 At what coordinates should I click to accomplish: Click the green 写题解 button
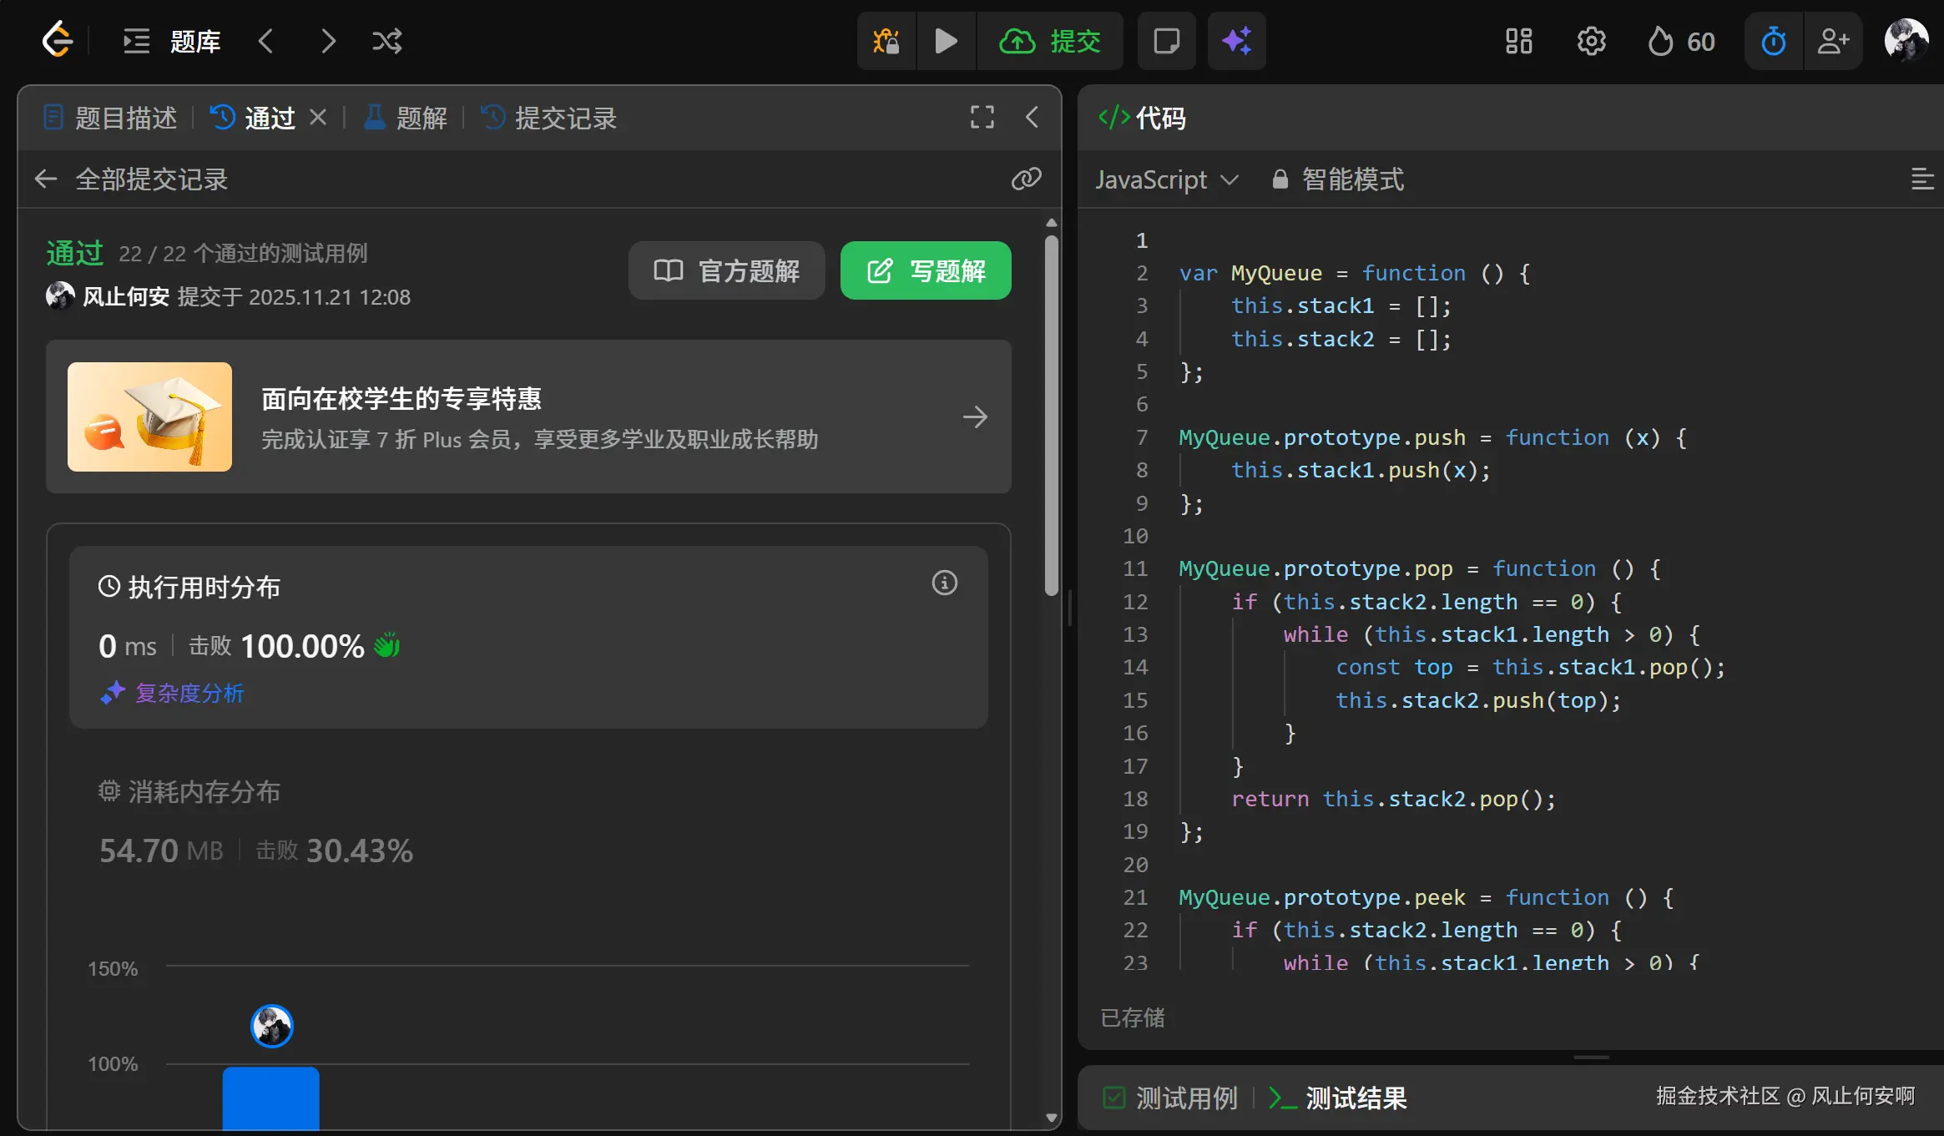coord(926,270)
